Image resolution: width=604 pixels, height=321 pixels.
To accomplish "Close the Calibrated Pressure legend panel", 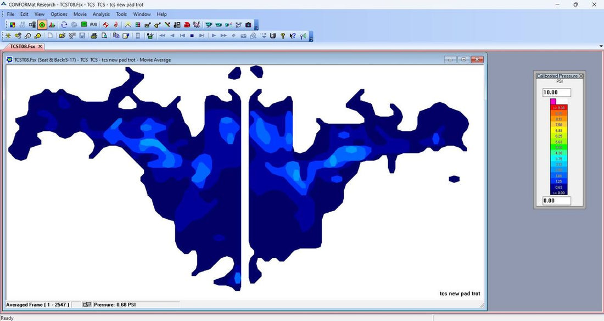I will click(x=581, y=76).
